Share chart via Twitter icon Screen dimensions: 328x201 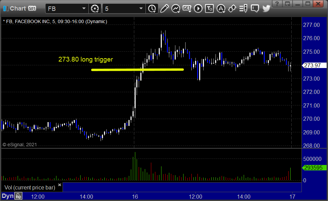click(x=266, y=9)
